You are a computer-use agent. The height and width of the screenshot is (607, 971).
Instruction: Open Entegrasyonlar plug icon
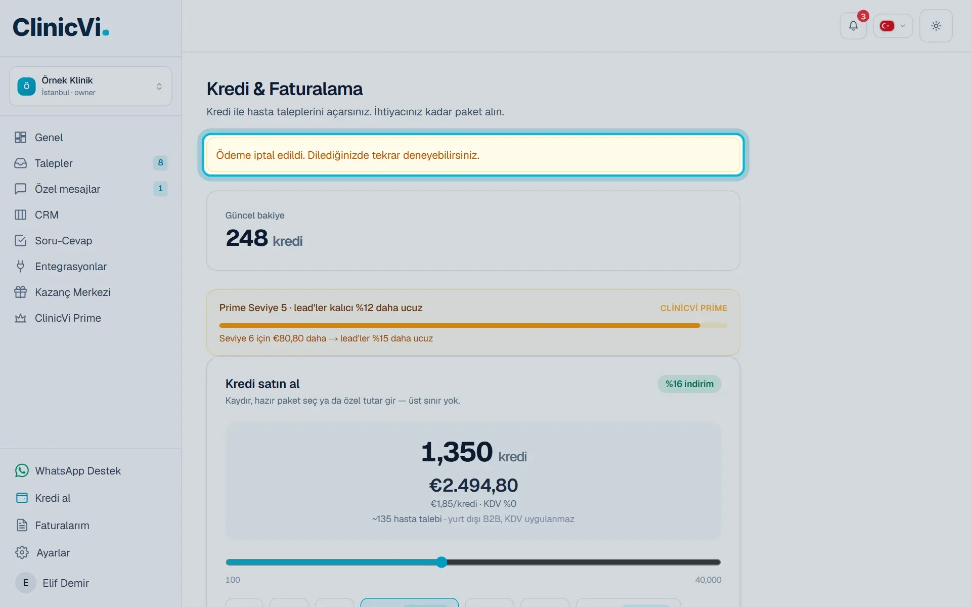click(20, 267)
